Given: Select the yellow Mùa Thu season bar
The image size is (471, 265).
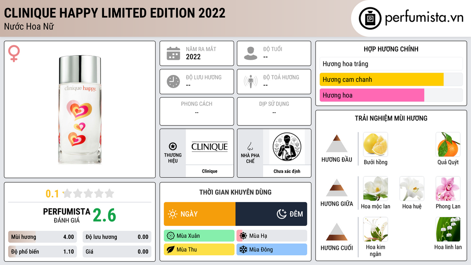Looking at the screenshot, I should click(x=199, y=249).
